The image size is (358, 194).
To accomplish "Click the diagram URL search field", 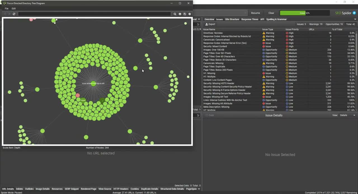I will [x=94, y=14].
